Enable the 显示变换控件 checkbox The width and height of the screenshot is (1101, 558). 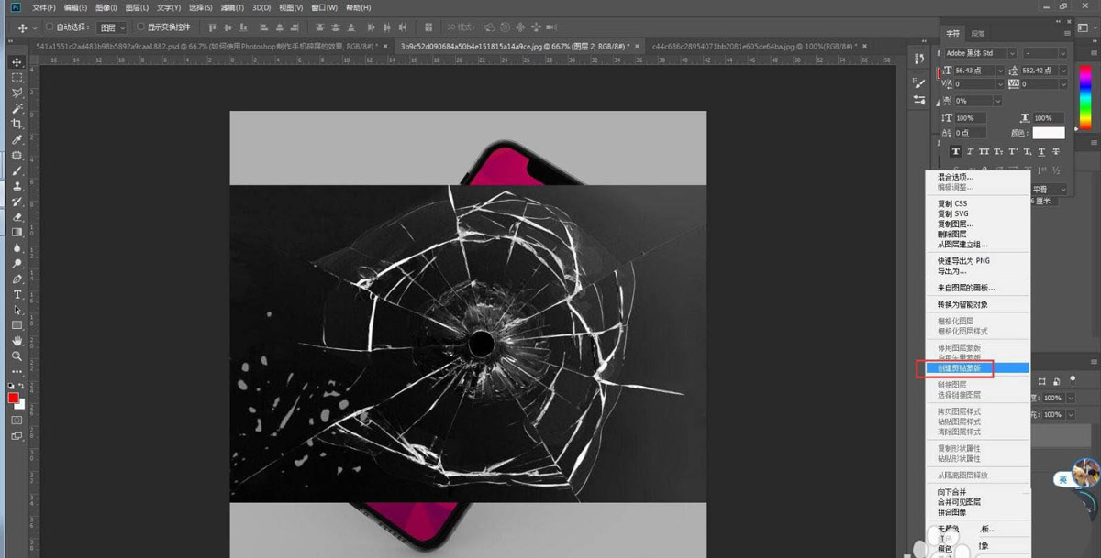(x=140, y=27)
